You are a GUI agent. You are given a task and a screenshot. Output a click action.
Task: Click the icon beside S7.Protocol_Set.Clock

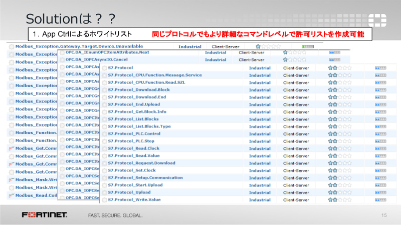pos(104,170)
